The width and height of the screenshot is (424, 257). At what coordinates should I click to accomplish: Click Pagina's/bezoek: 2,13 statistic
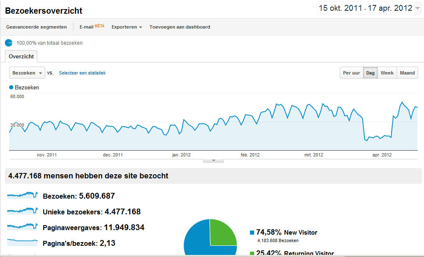click(79, 243)
